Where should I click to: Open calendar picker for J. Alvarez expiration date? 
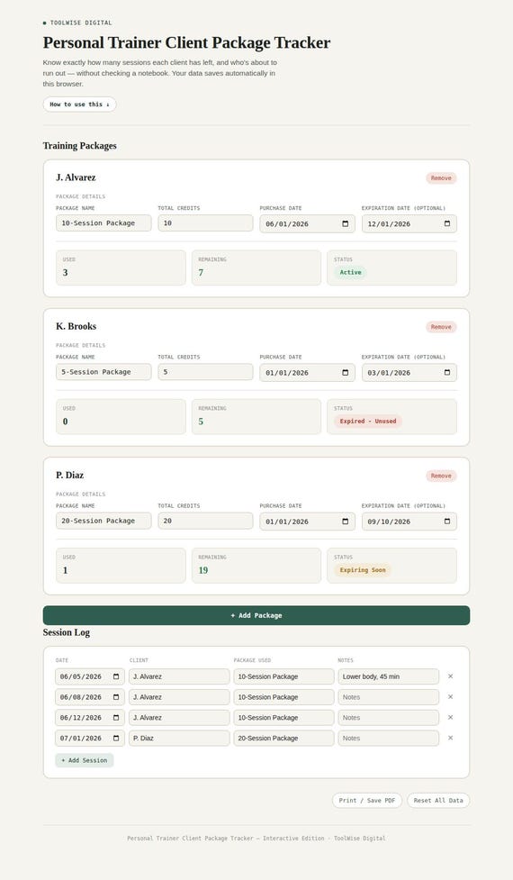click(446, 224)
